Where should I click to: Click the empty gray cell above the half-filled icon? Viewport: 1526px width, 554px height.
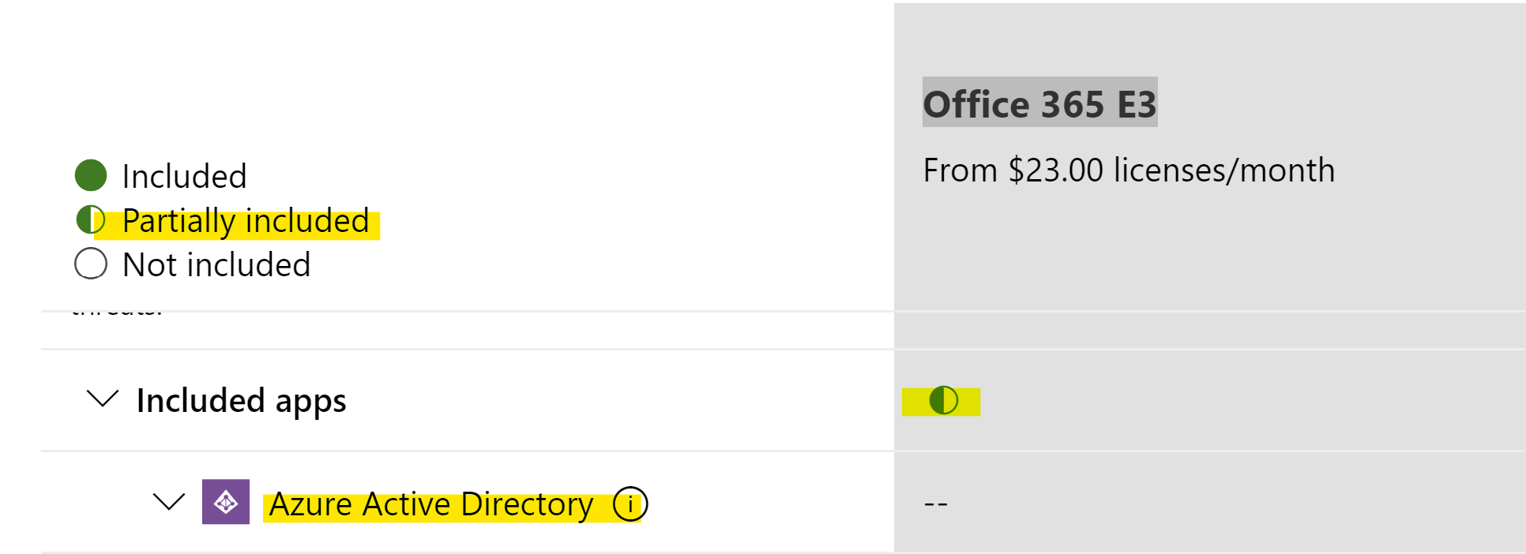pyautogui.click(x=1209, y=331)
